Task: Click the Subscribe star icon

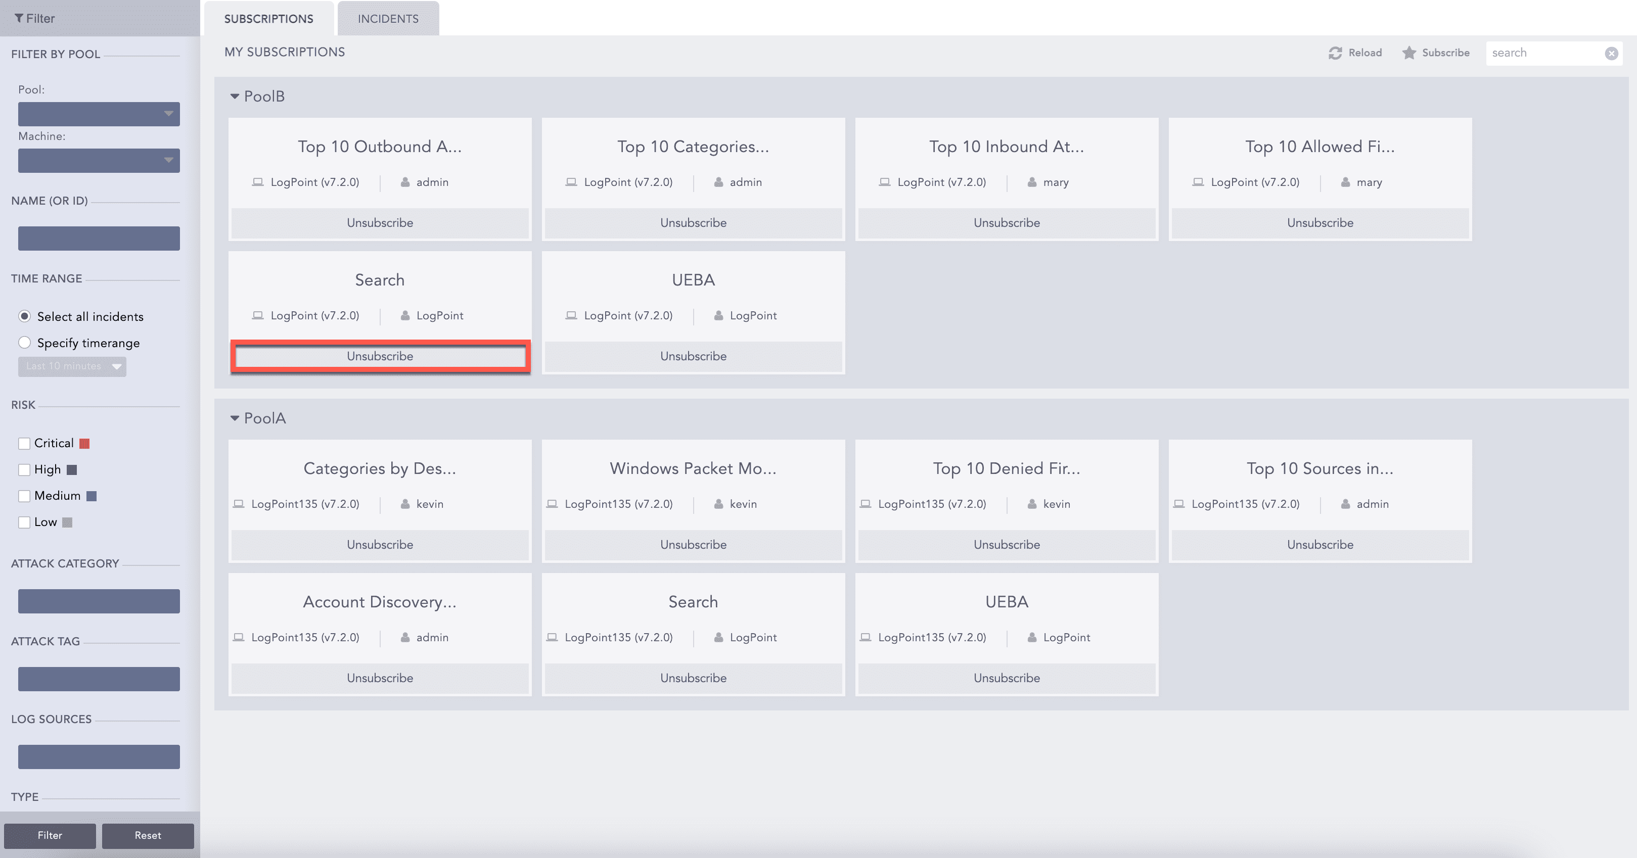Action: 1409,53
